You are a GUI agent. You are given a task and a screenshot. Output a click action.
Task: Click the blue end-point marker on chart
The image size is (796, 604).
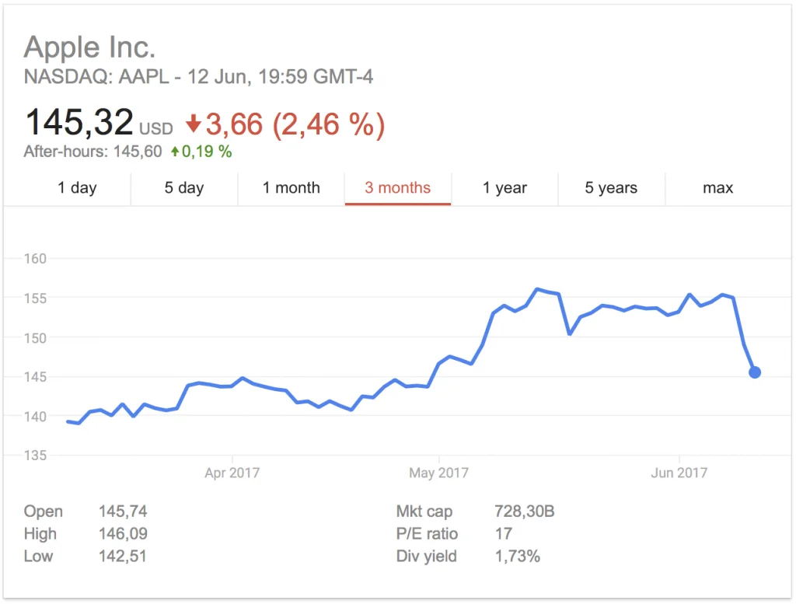pyautogui.click(x=754, y=372)
